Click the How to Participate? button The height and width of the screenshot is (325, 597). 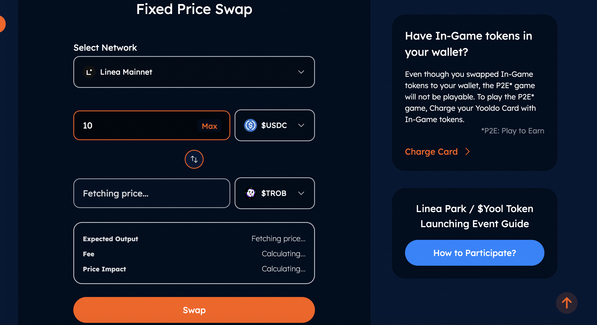[475, 253]
